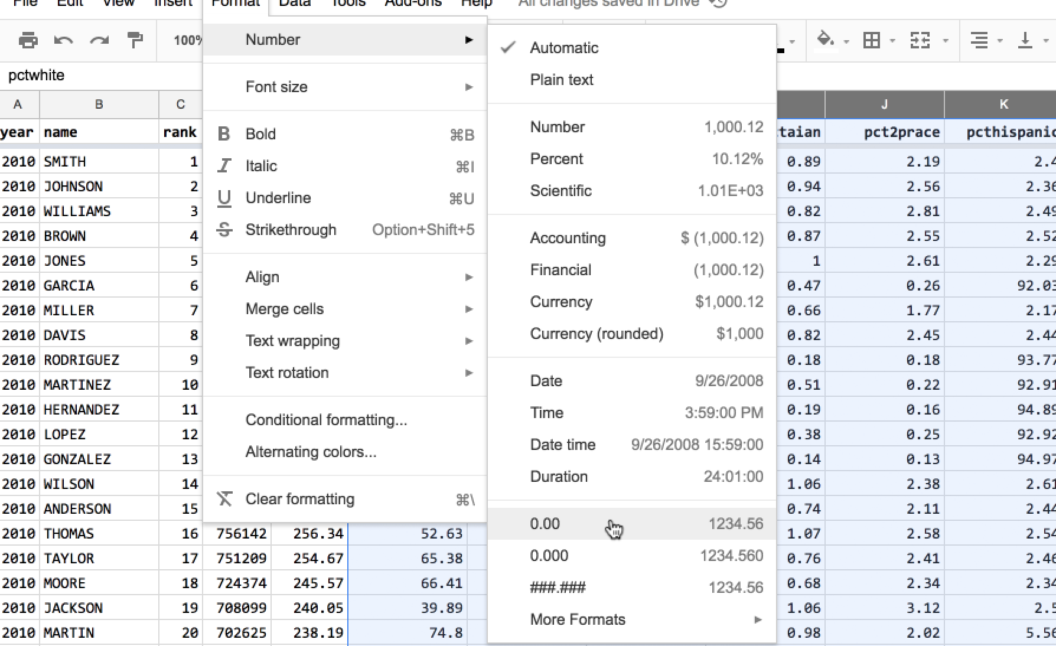The height and width of the screenshot is (646, 1056).
Task: Choose Date time number format
Action: 631,445
